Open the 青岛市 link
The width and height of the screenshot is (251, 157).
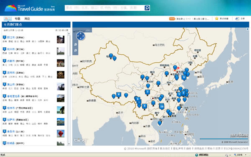[11, 131]
